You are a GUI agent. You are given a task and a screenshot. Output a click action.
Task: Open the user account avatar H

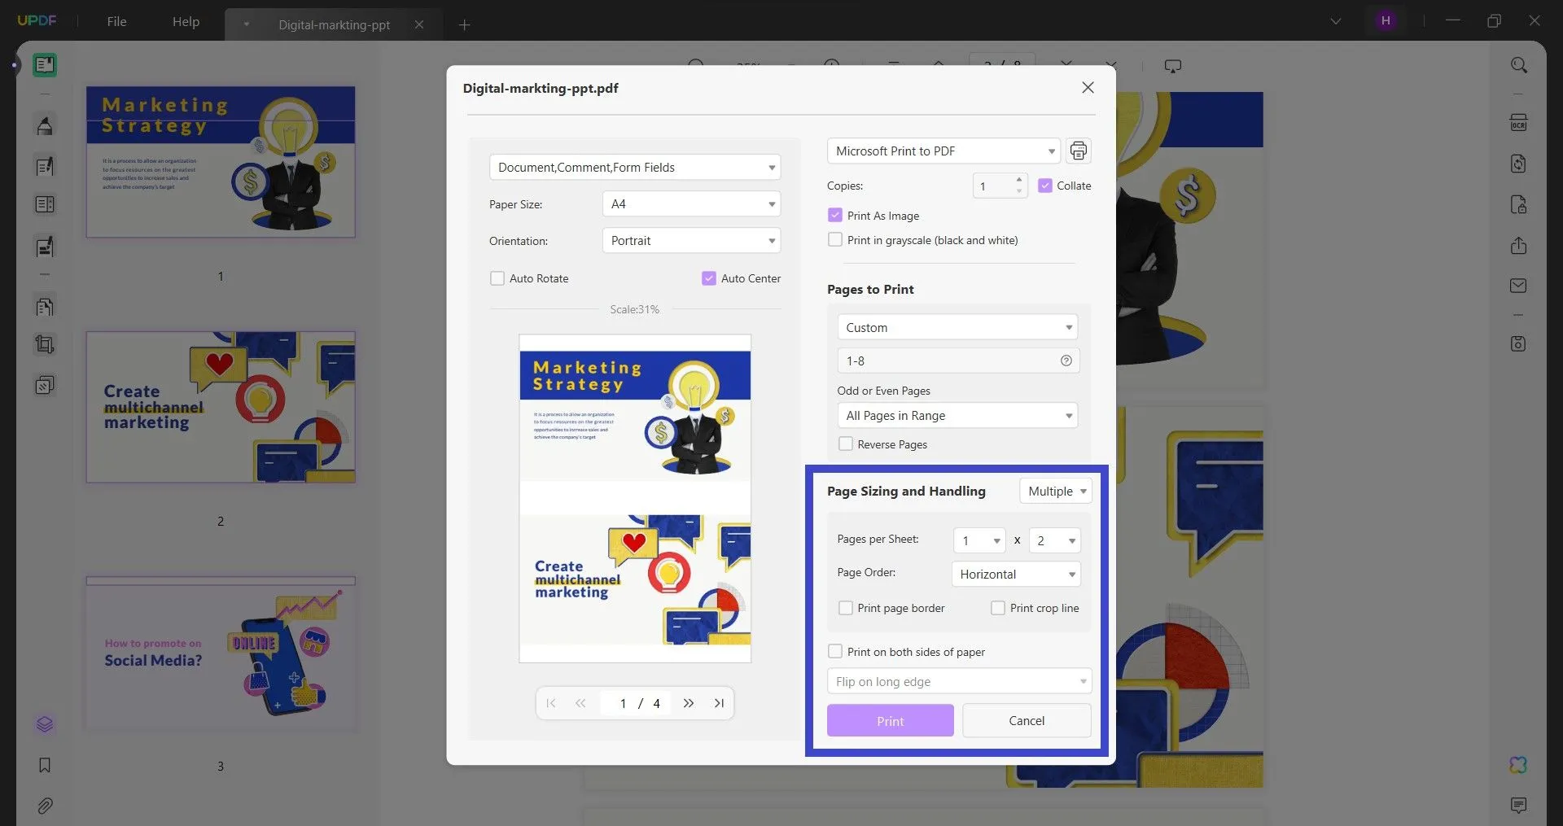pos(1386,21)
